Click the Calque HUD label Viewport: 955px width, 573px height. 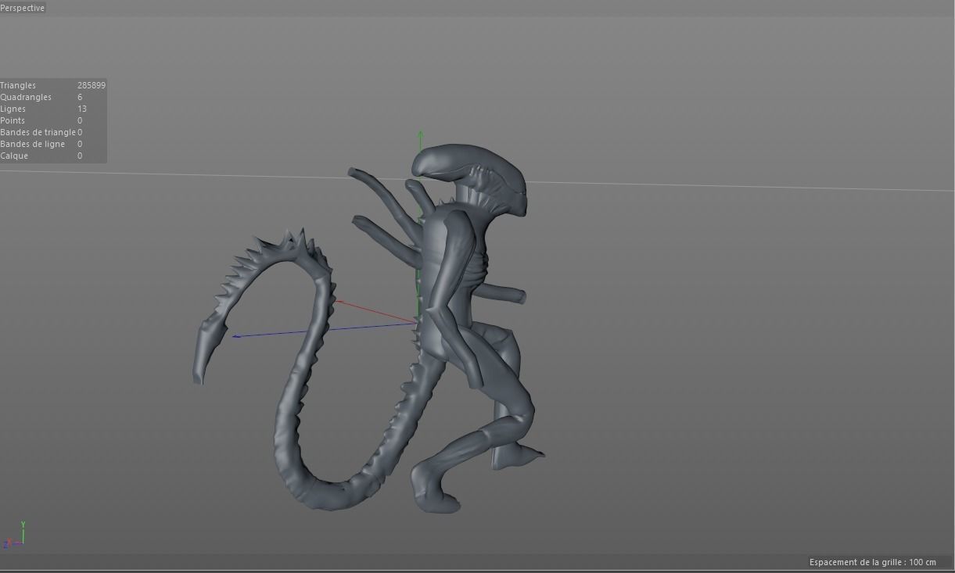coord(14,156)
